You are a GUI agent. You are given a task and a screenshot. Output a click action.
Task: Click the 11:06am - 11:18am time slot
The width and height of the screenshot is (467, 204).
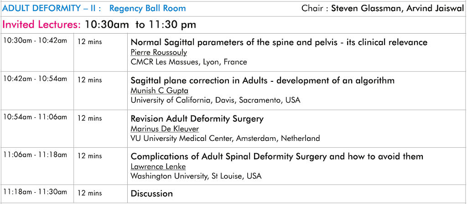[35, 155]
